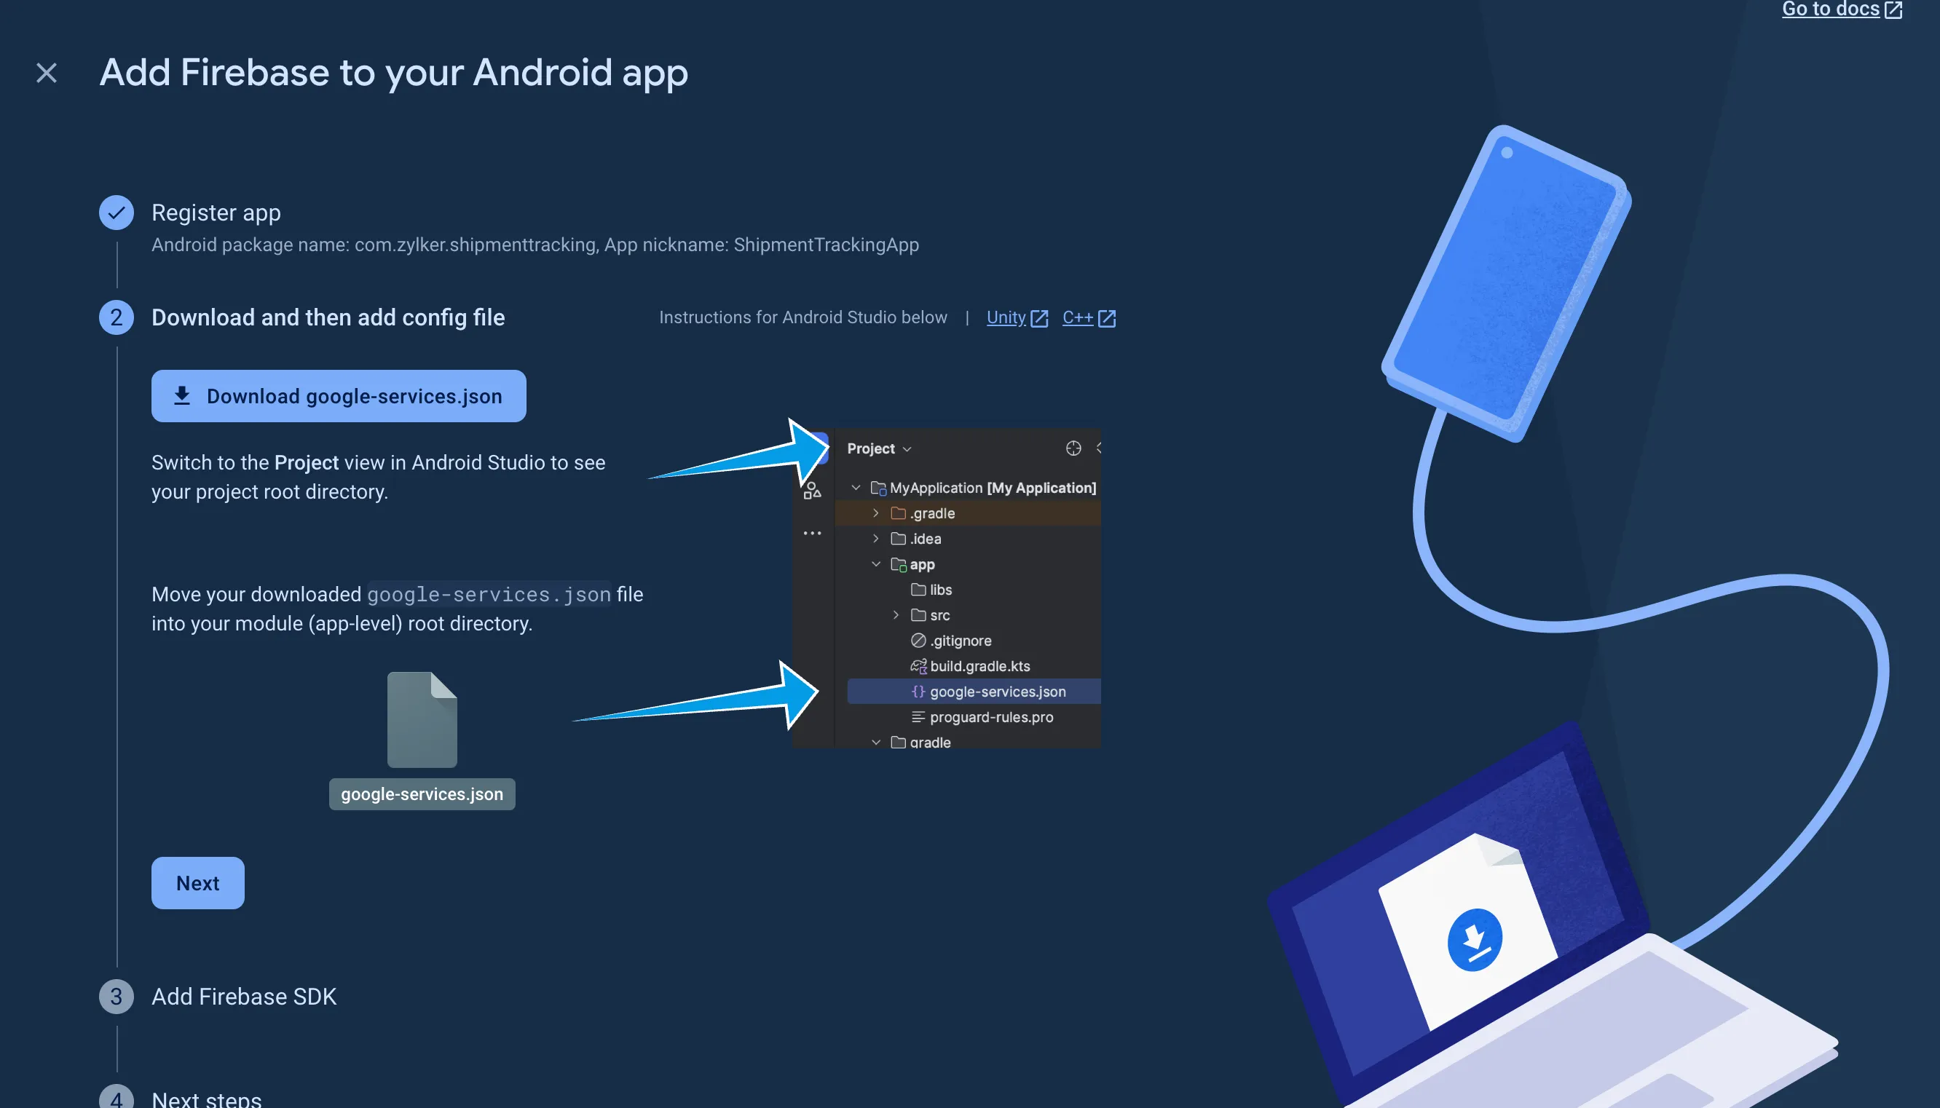Click the Download and then add config file heading
Screen dimensions: 1940x1108
[x=328, y=317]
